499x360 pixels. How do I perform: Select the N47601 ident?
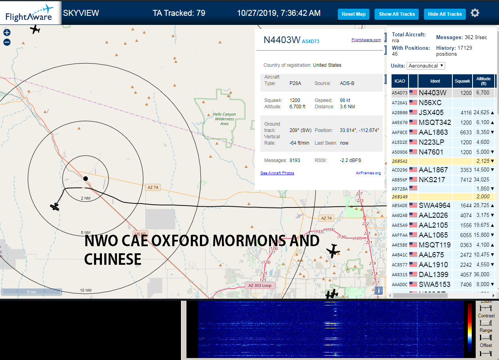click(431, 152)
